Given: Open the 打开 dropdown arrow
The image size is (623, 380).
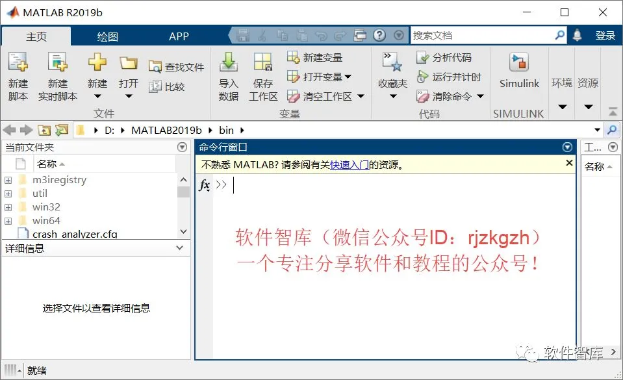Looking at the screenshot, I should 129,96.
